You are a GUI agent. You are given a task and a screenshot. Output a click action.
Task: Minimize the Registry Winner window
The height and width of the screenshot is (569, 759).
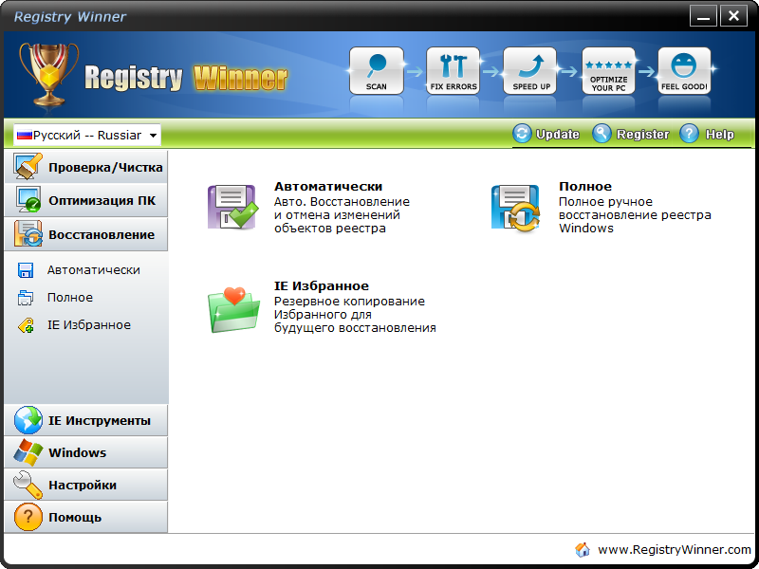point(703,16)
